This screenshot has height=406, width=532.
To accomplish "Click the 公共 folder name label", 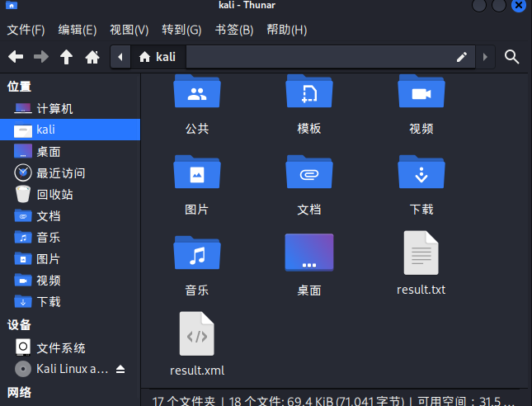I will (x=197, y=129).
